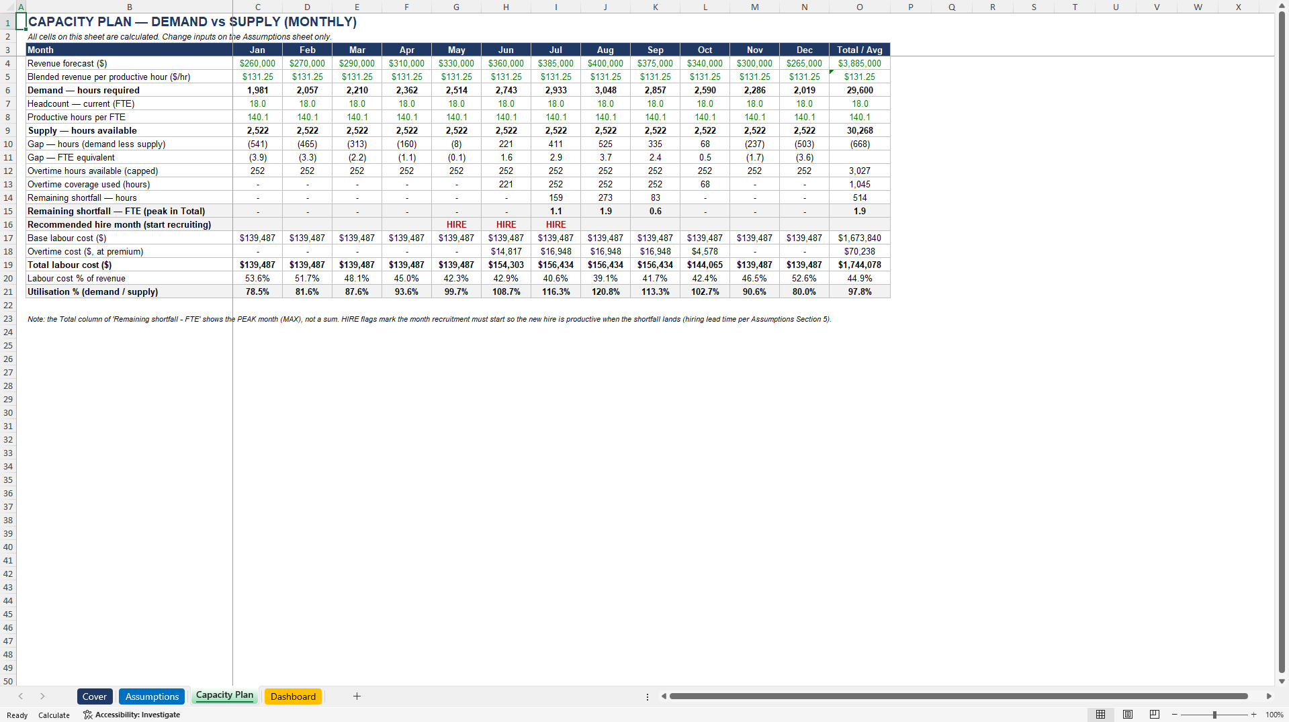The height and width of the screenshot is (722, 1289).
Task: Select column O header
Action: pos(860,7)
